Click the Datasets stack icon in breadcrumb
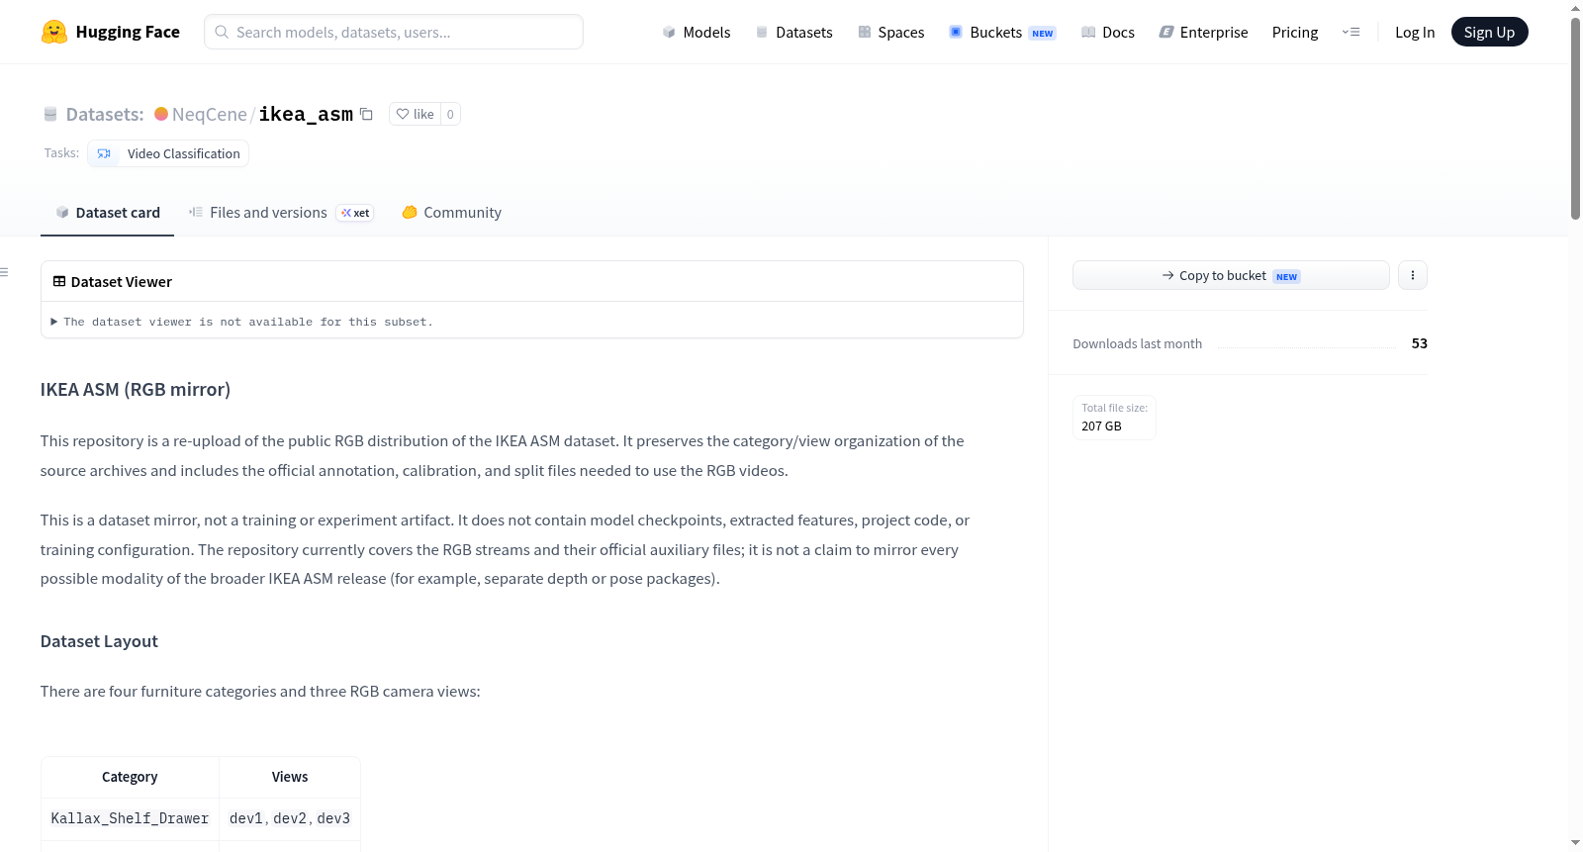 (x=50, y=114)
